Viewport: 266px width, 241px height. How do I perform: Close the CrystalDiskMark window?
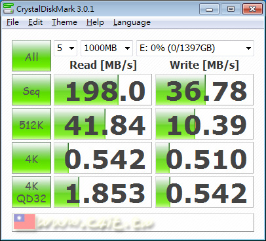(x=252, y=9)
